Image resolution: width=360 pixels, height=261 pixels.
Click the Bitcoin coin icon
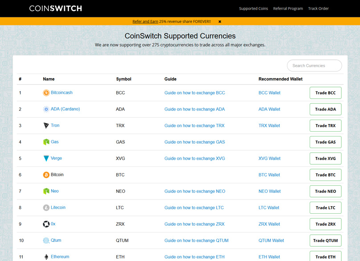pyautogui.click(x=46, y=175)
